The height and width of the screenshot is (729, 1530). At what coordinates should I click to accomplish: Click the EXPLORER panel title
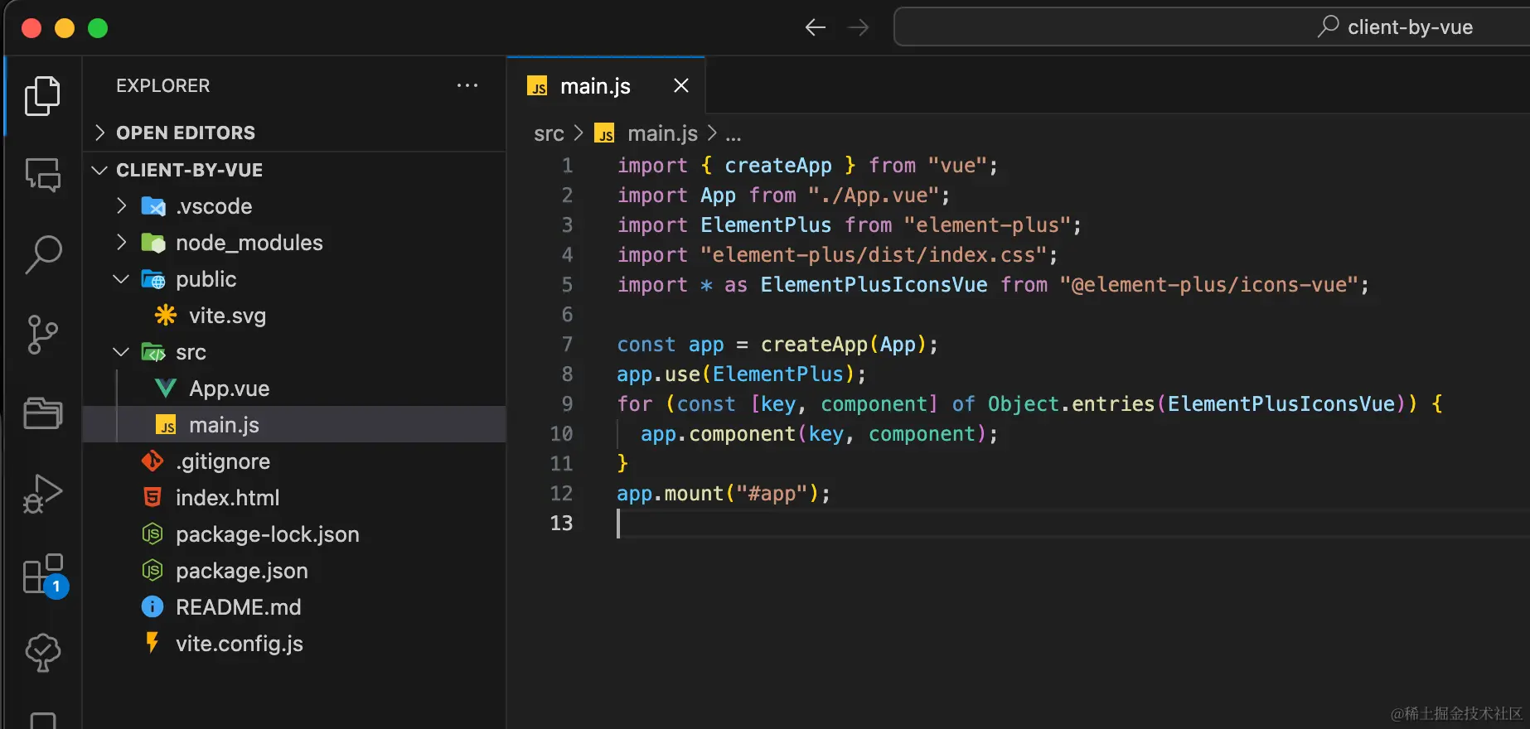[162, 85]
